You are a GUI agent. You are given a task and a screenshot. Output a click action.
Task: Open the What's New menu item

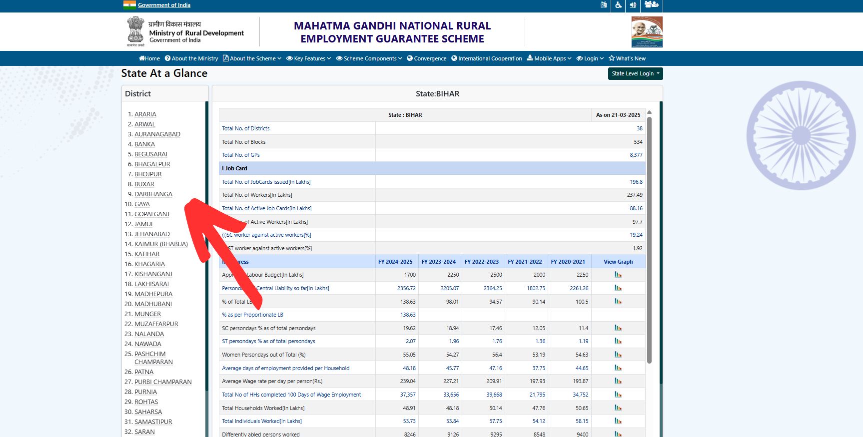point(627,58)
